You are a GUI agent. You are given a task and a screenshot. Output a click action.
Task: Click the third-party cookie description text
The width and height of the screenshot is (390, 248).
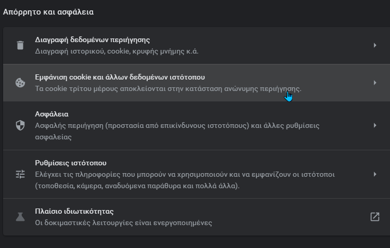pos(168,88)
